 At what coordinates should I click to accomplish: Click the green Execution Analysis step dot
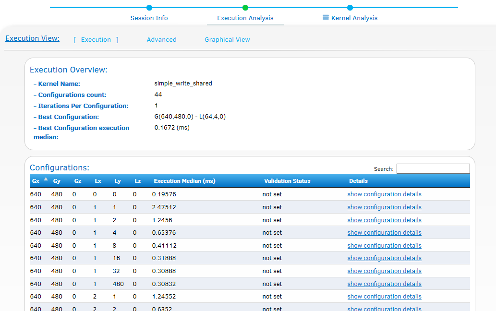(x=245, y=8)
